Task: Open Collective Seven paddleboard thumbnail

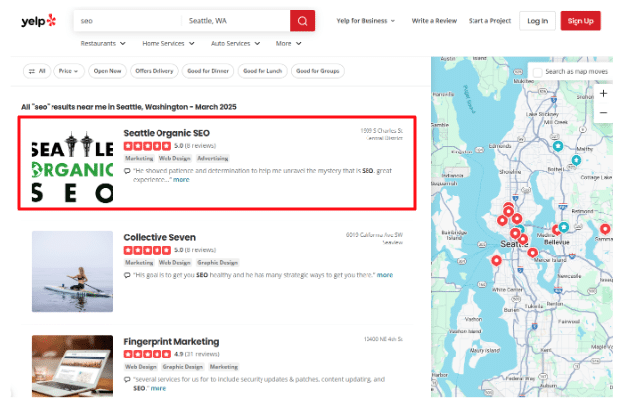Action: 72,271
